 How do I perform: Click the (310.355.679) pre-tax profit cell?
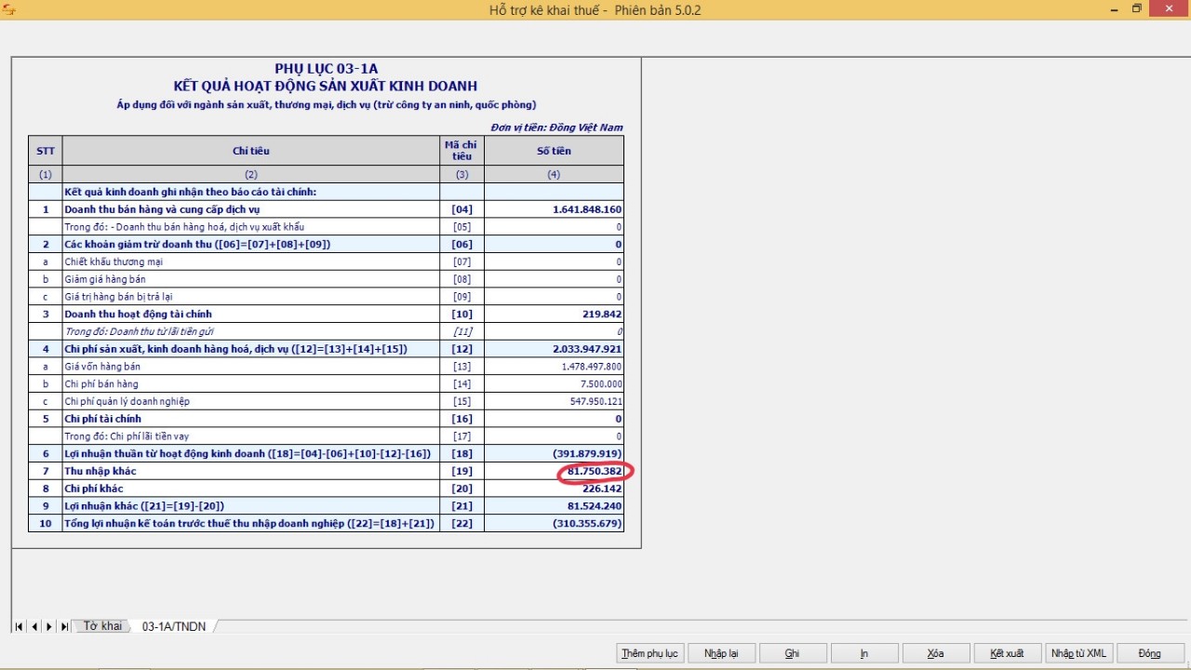(554, 524)
